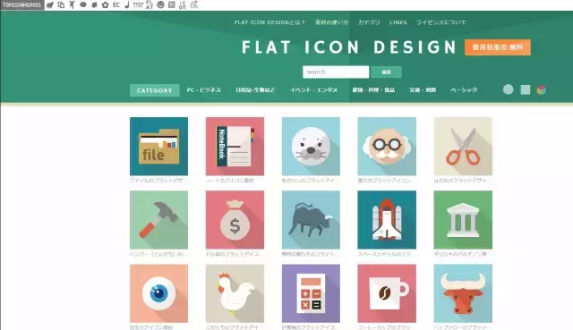Click the EC icon in top bar
The width and height of the screenshot is (573, 330).
point(116,5)
